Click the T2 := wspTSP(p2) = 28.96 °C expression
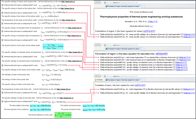 pyautogui.click(x=48, y=23)
